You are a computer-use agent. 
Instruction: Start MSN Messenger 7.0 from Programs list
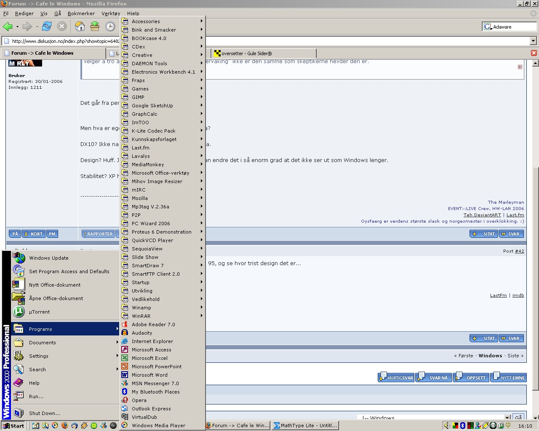[x=163, y=383]
